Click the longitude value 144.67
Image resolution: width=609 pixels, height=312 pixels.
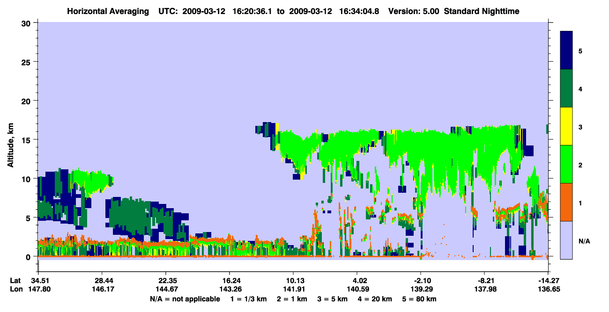(166, 289)
